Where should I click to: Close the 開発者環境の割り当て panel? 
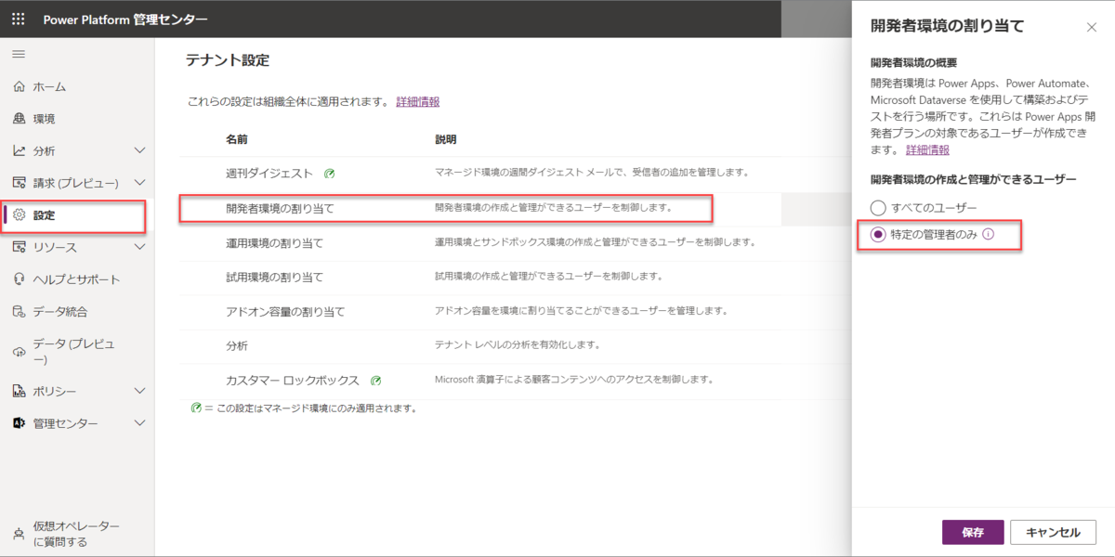pyautogui.click(x=1092, y=28)
